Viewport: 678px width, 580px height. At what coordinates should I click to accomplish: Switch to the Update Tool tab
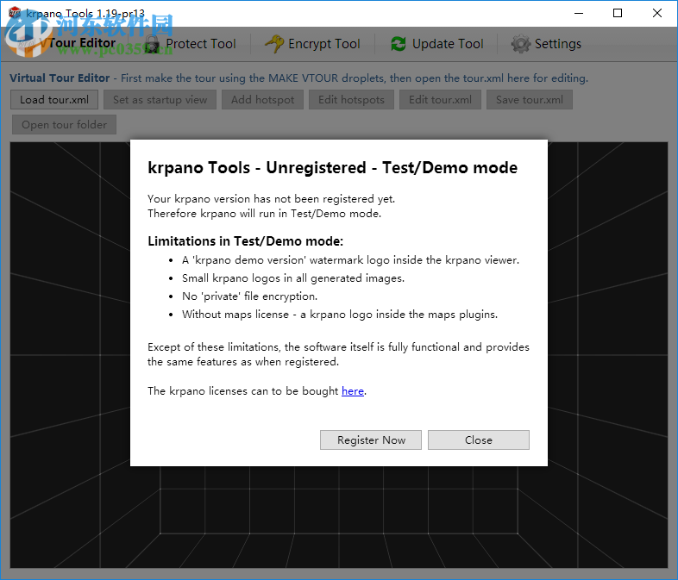pyautogui.click(x=437, y=44)
